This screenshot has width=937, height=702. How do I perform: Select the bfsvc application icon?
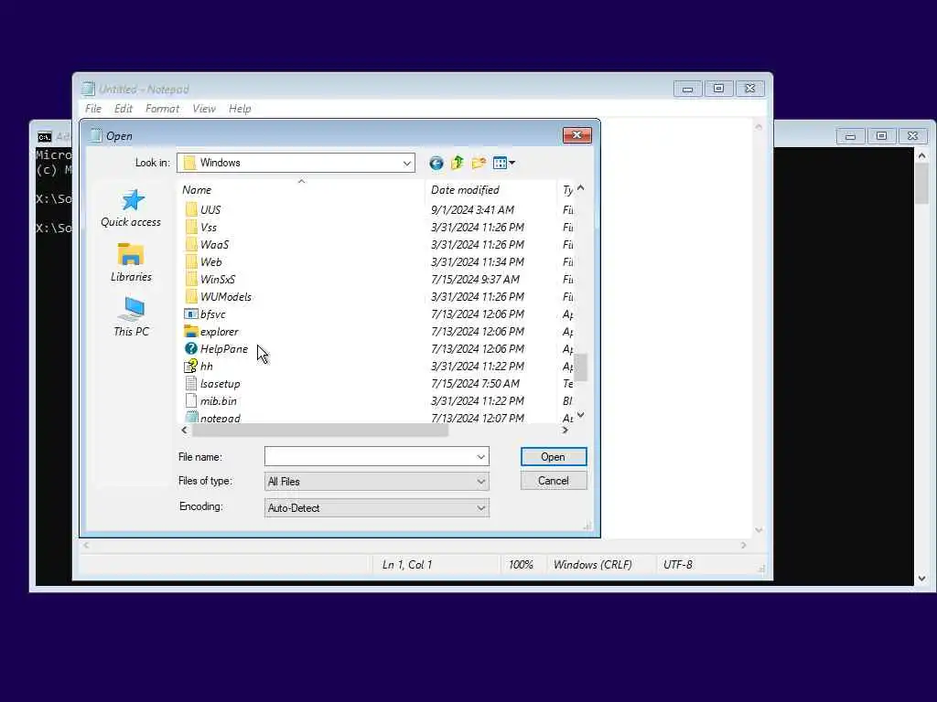coord(190,314)
